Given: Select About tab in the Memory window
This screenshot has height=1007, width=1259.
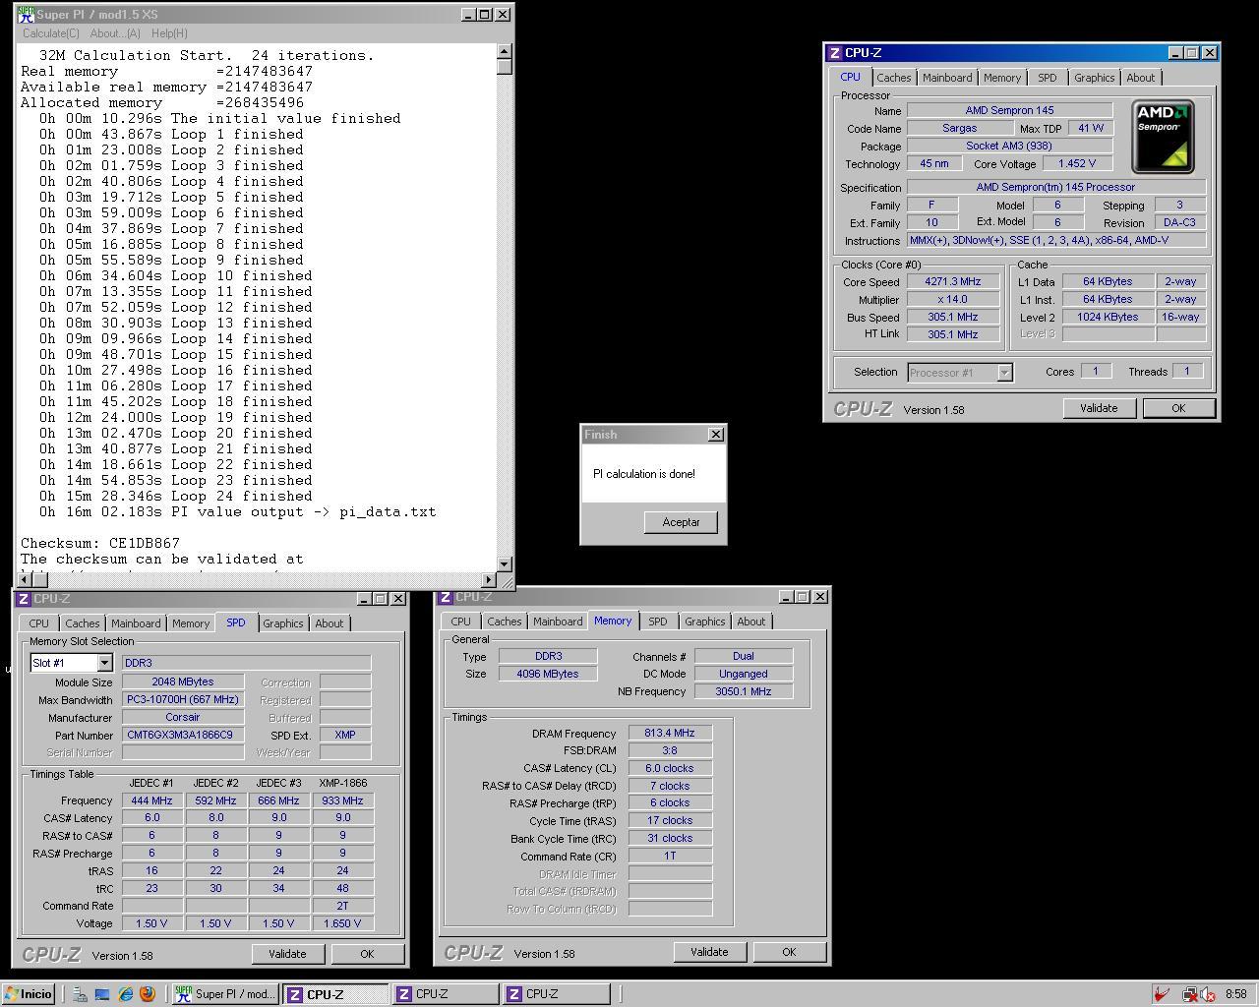Looking at the screenshot, I should [751, 622].
